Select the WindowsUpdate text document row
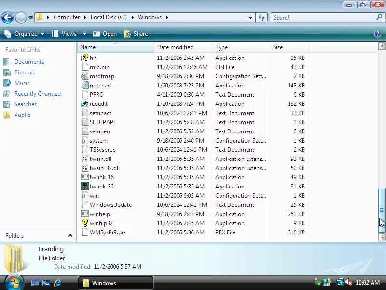 click(x=193, y=204)
